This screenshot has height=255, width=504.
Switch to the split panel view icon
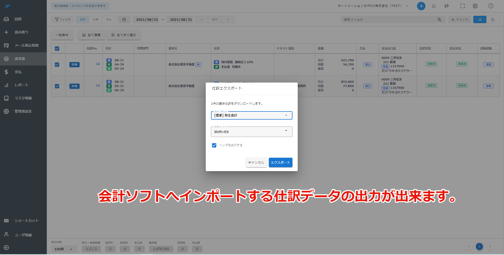tap(493, 20)
